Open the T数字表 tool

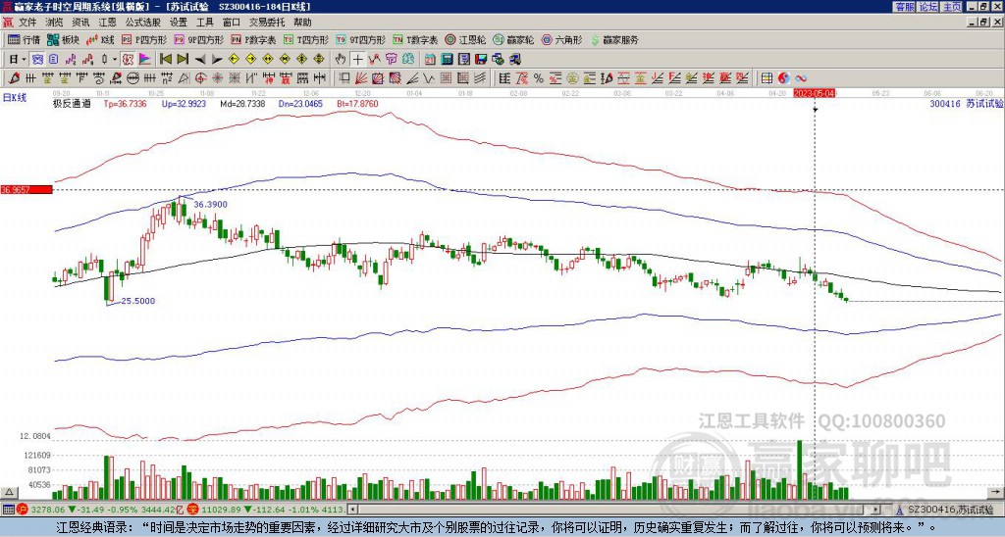point(415,39)
